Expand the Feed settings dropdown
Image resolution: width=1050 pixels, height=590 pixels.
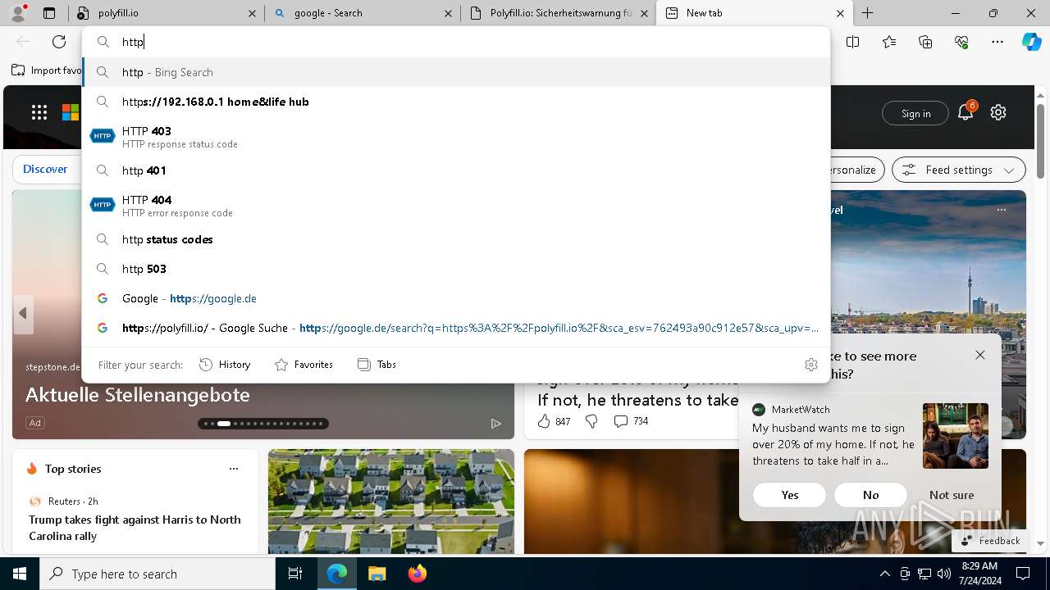959,170
